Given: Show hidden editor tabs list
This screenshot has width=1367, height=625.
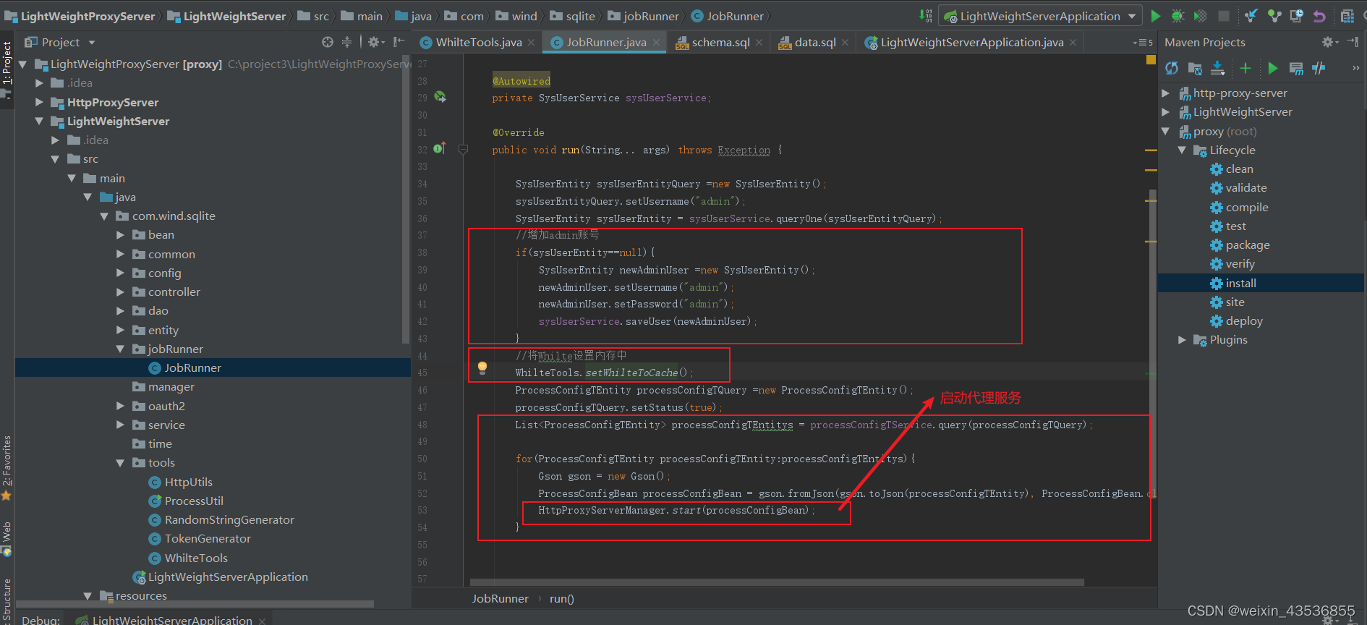Looking at the screenshot, I should coord(1144,43).
